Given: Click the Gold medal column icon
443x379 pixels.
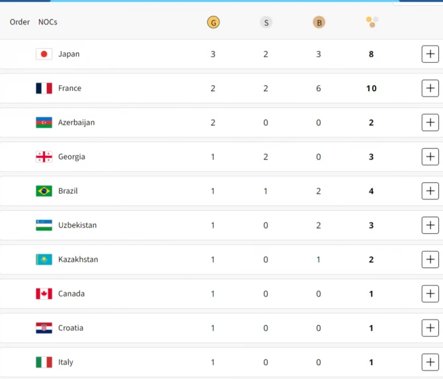Looking at the screenshot, I should (x=214, y=22).
